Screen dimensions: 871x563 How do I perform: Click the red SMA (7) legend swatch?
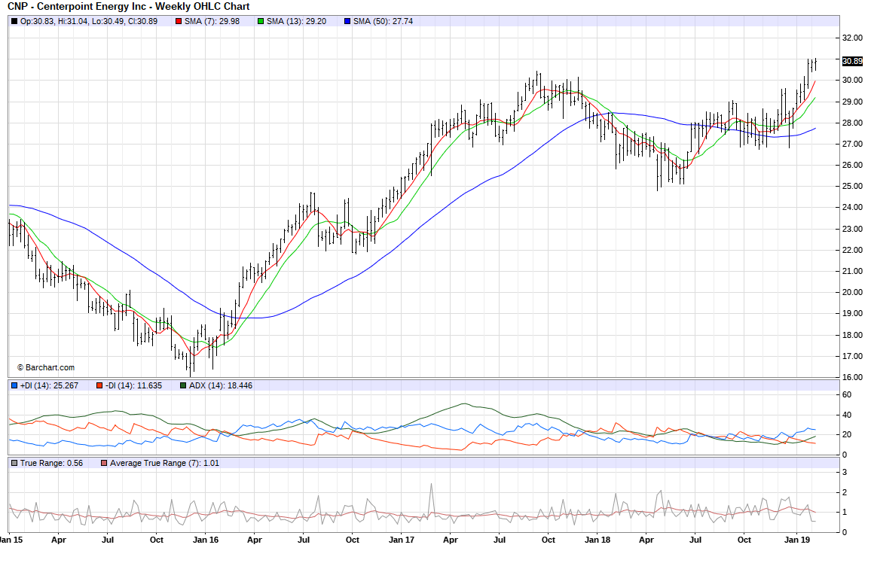179,21
